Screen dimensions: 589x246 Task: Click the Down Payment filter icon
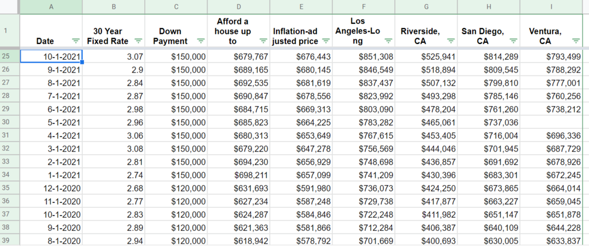tap(201, 41)
